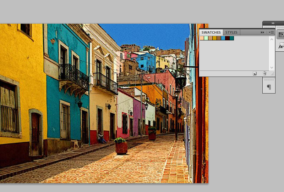Viewport: 284px width, 192px height.
Task: Delete swatch using the trash icon
Action: point(264,73)
